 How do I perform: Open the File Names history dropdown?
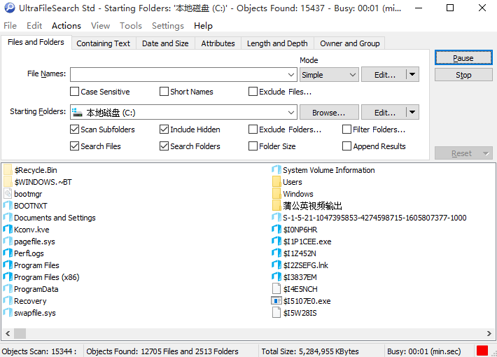(x=291, y=75)
